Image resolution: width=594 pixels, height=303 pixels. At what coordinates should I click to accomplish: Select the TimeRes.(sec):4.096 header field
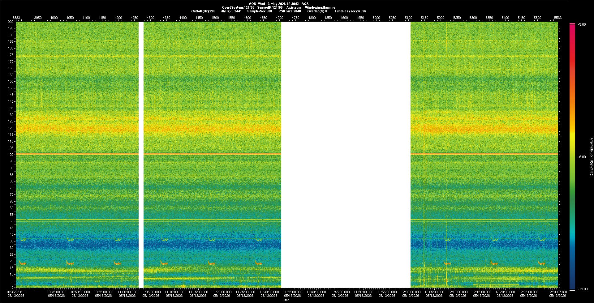(x=350, y=11)
